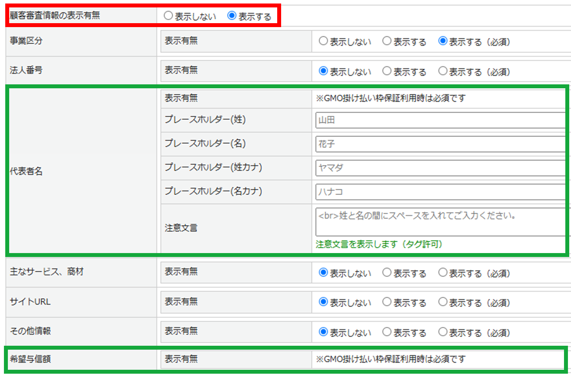The height and width of the screenshot is (375, 571).
Task: Click the プレースホルダー(名) label text
Action: pos(205,143)
